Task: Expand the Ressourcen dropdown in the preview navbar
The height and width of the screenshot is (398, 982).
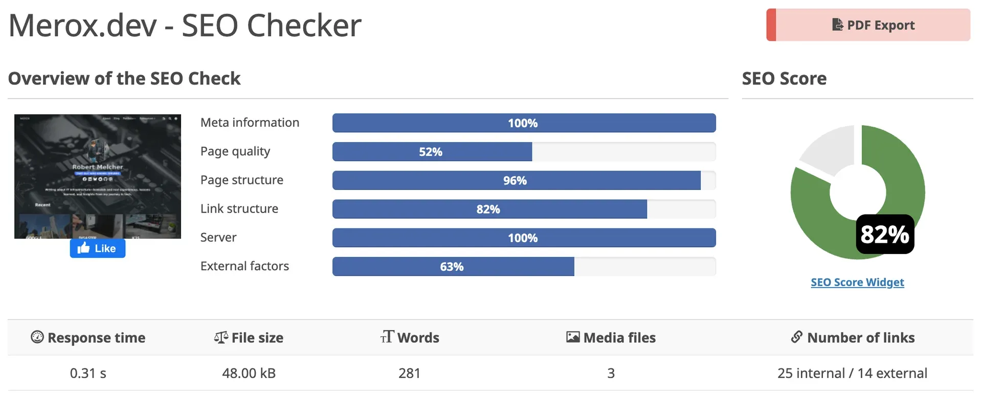Action: 147,118
